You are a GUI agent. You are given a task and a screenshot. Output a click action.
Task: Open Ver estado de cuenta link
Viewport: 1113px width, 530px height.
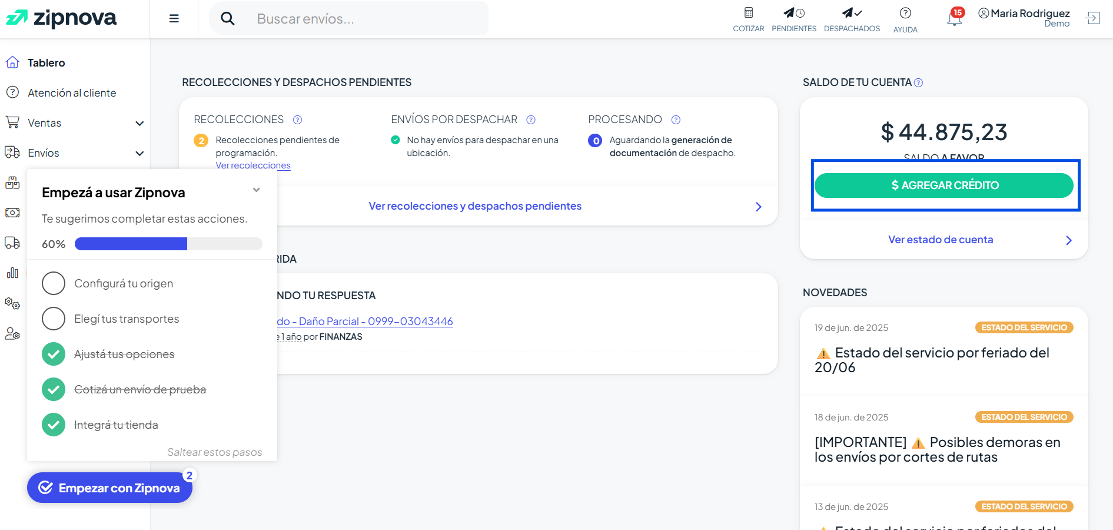click(x=941, y=240)
